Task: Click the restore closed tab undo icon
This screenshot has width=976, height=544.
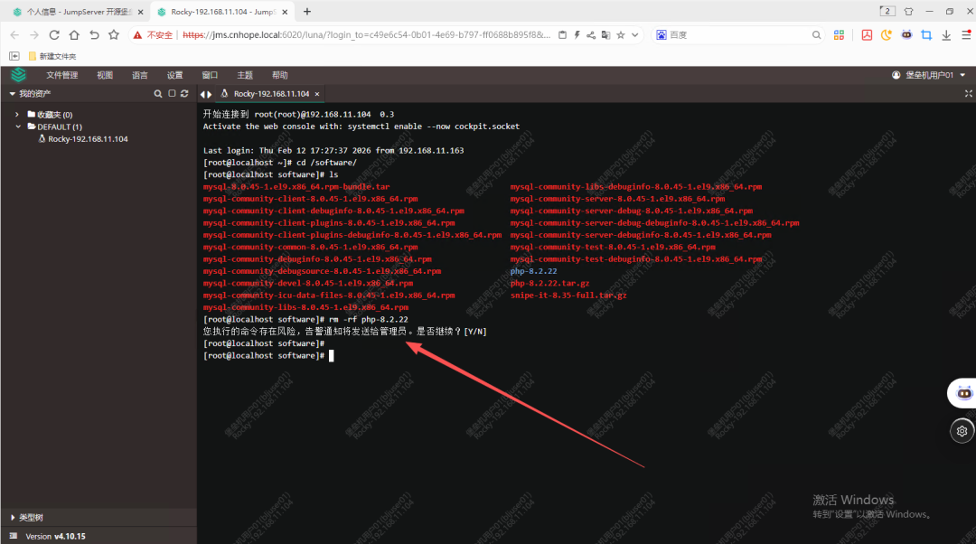Action: [94, 35]
